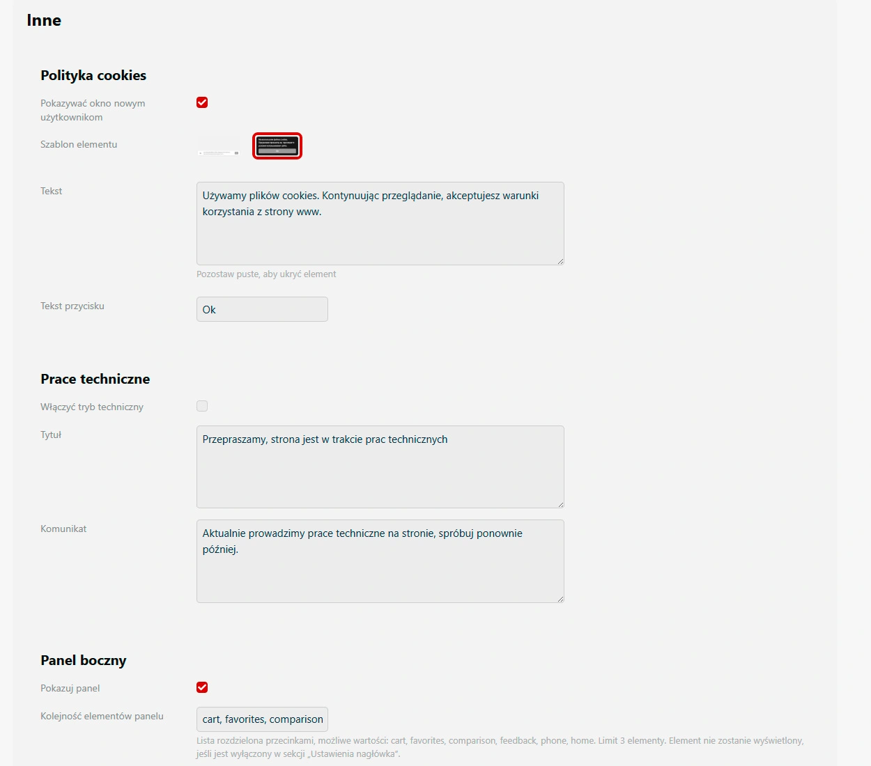This screenshot has width=871, height=766.
Task: Click resize grip of Komunikat text area
Action: [561, 597]
